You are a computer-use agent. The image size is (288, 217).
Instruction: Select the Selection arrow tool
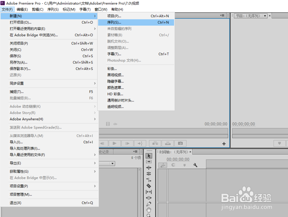[149, 156]
